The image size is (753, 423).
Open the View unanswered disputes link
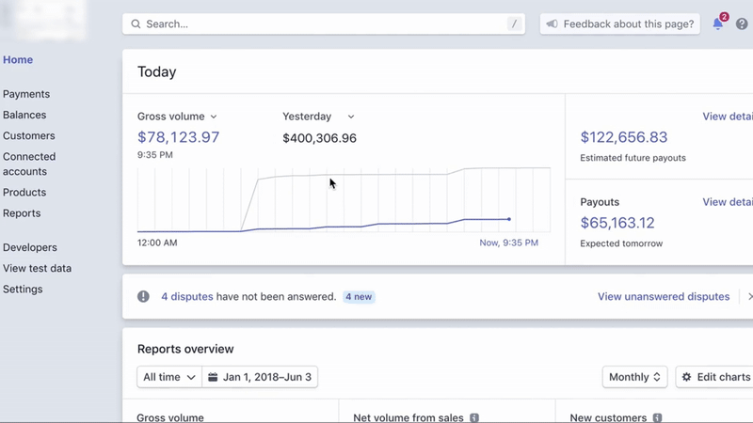click(663, 297)
